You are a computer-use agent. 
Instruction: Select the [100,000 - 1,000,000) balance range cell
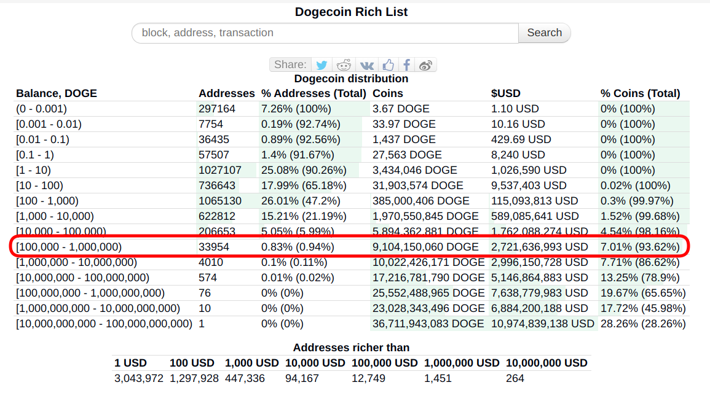click(69, 247)
